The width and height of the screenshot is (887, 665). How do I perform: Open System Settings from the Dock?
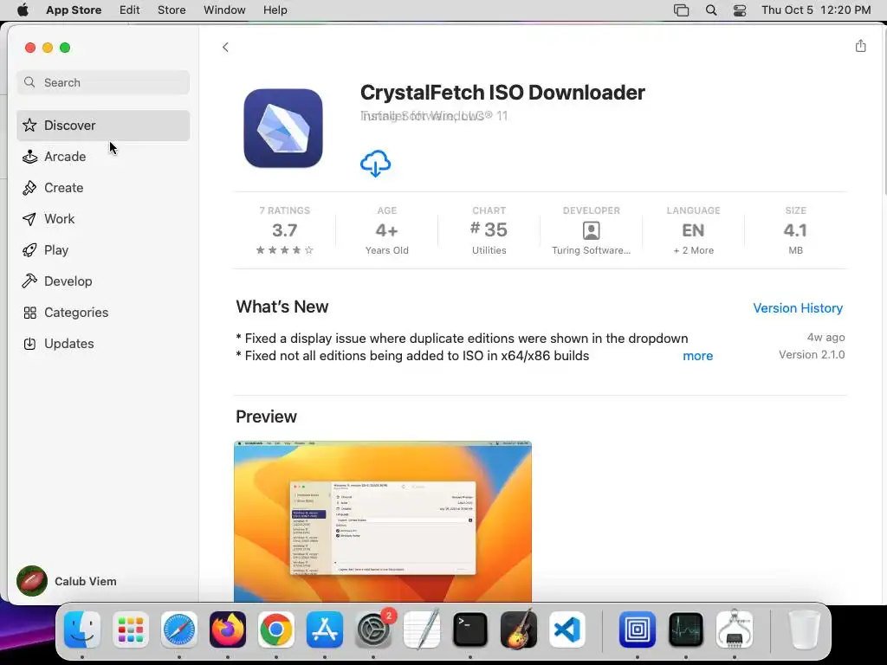(x=373, y=629)
